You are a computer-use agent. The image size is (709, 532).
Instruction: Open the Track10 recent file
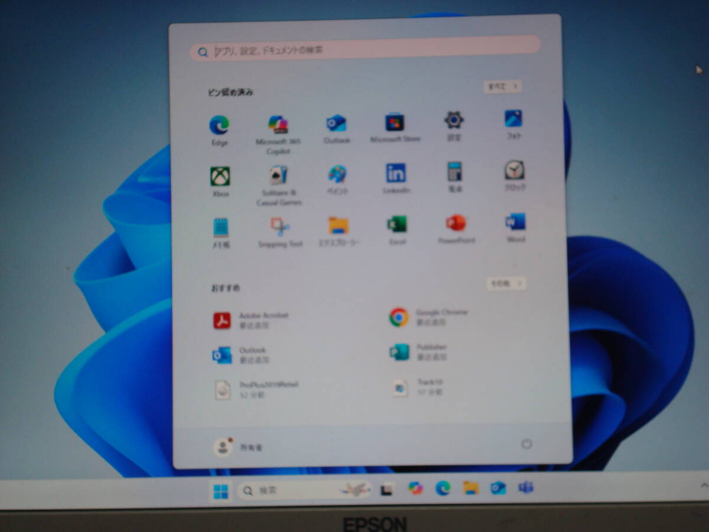(x=417, y=387)
